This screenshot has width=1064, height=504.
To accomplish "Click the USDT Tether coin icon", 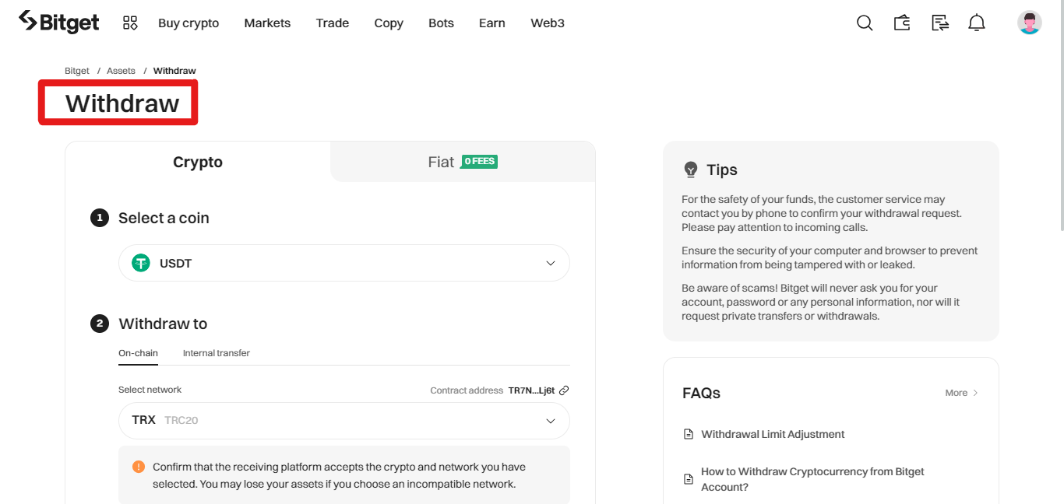I will pos(141,263).
